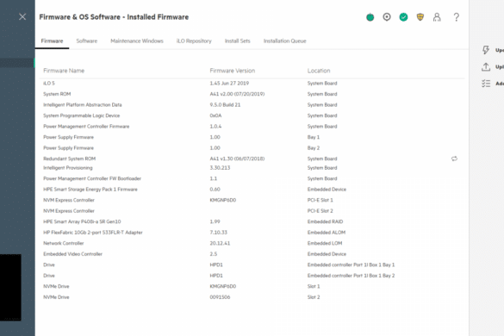This screenshot has height=336, width=504.
Task: Select the System ROM row name
Action: point(57,94)
